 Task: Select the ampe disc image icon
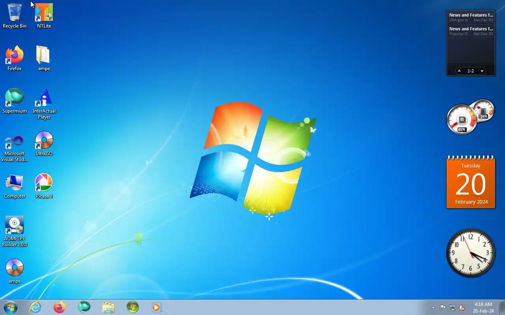coord(15,271)
